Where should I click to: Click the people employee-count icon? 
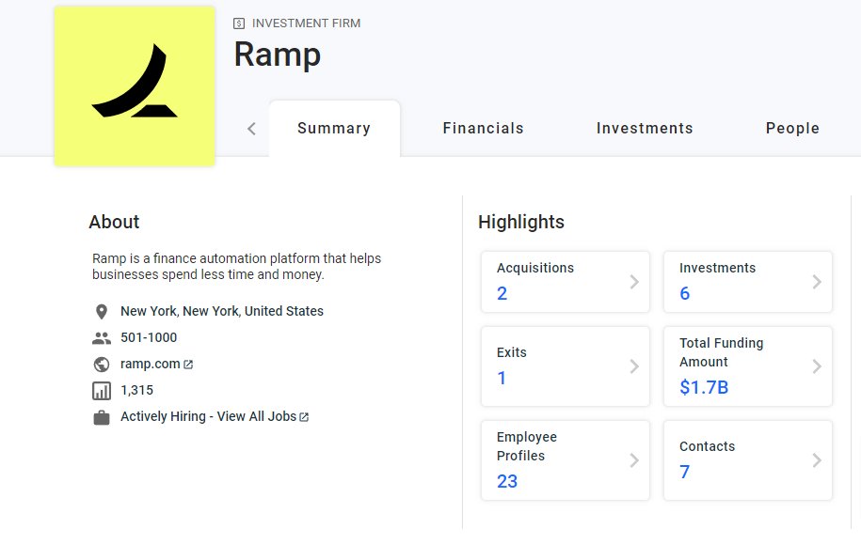click(x=102, y=338)
